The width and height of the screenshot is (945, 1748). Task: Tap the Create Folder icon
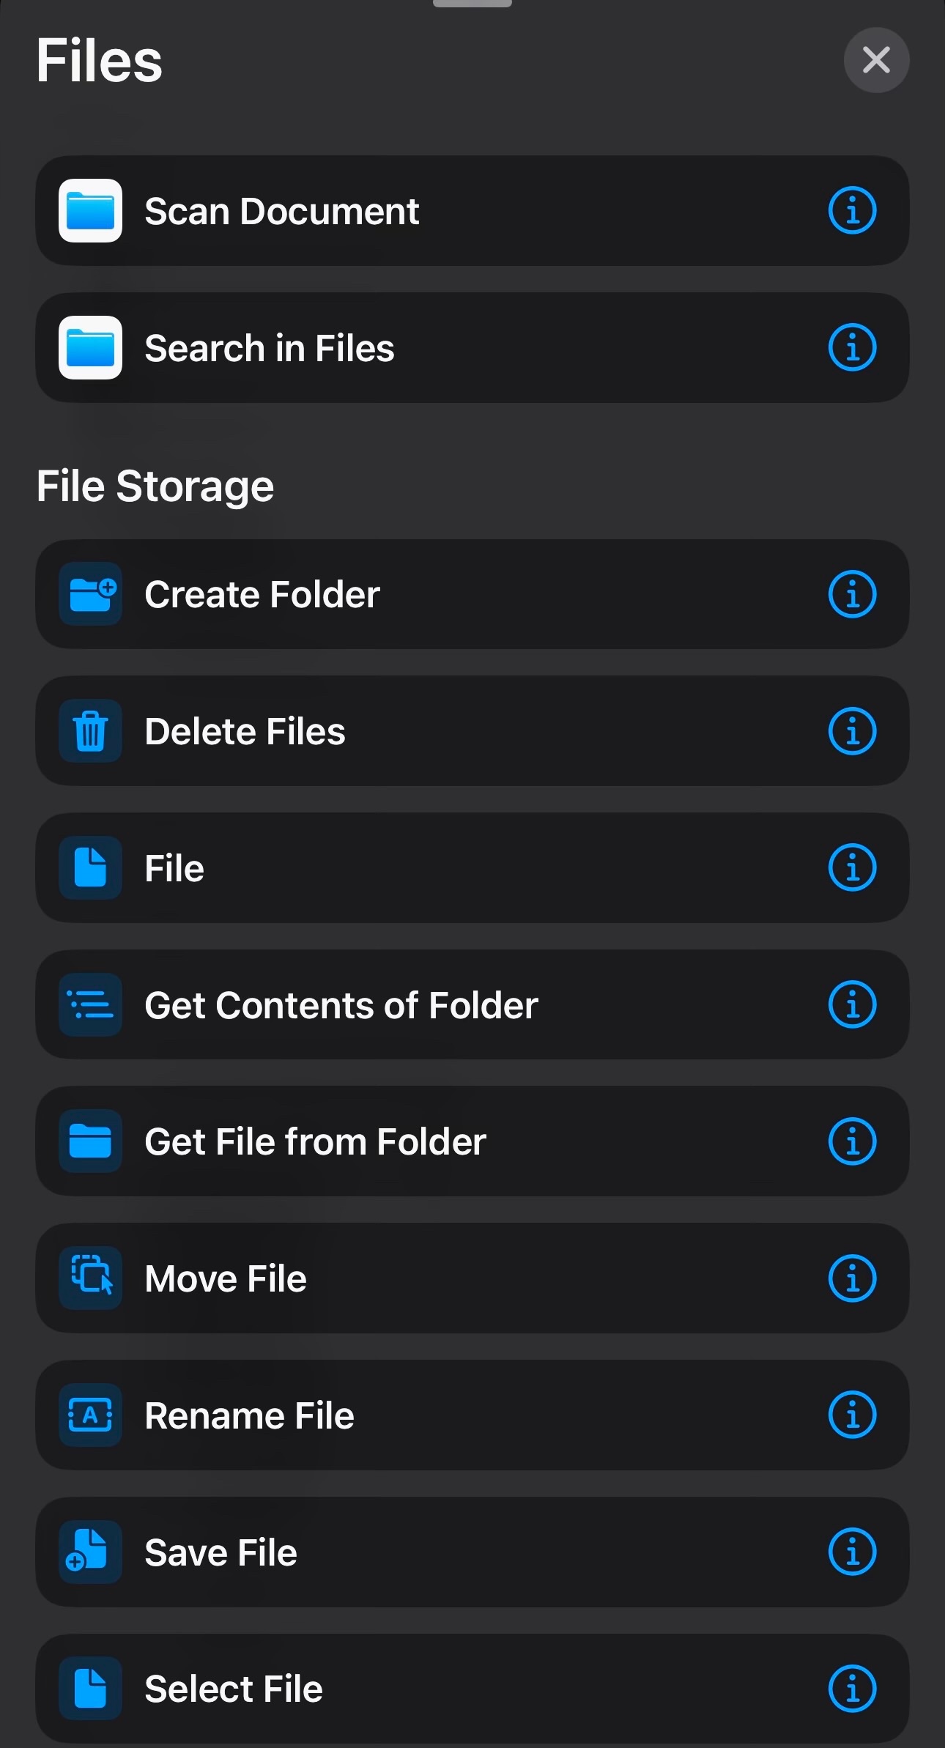click(90, 594)
